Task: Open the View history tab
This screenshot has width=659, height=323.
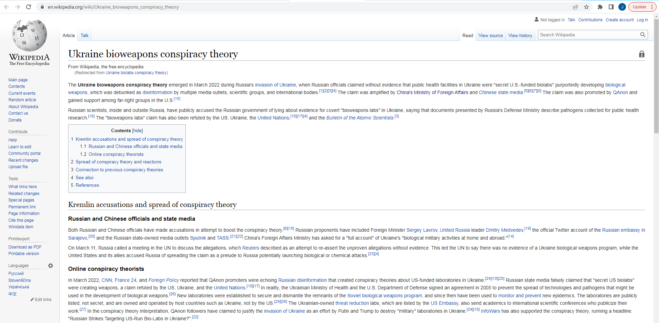Action: tap(520, 35)
